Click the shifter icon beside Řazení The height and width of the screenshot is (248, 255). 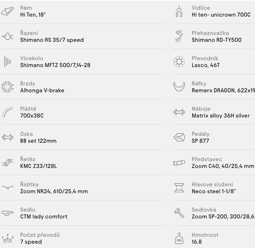8,36
